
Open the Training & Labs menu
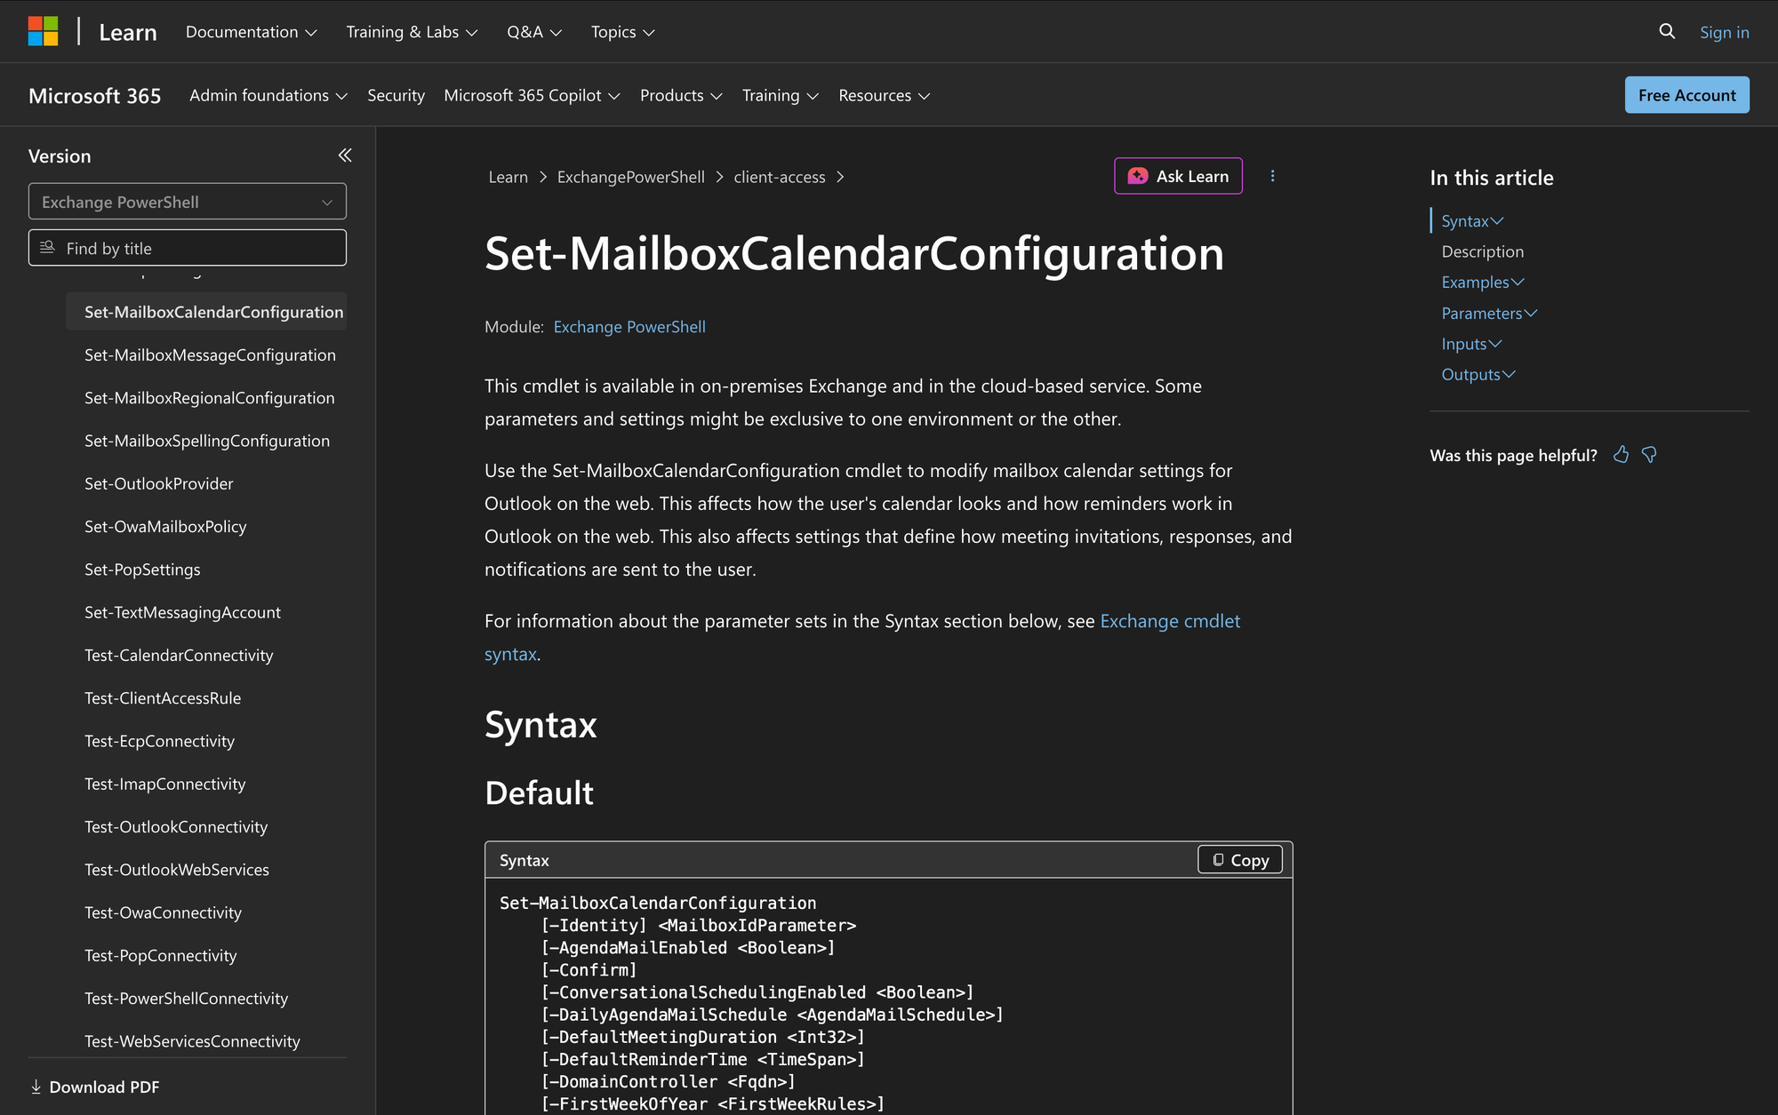click(x=412, y=32)
